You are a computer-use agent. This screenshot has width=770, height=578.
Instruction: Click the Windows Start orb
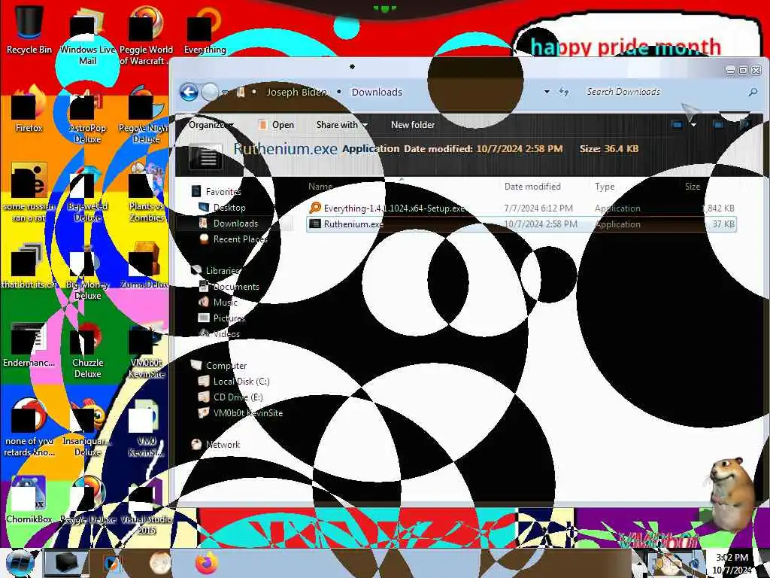click(19, 563)
